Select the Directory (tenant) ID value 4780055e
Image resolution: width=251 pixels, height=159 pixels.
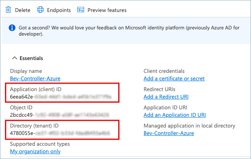(x=60, y=133)
